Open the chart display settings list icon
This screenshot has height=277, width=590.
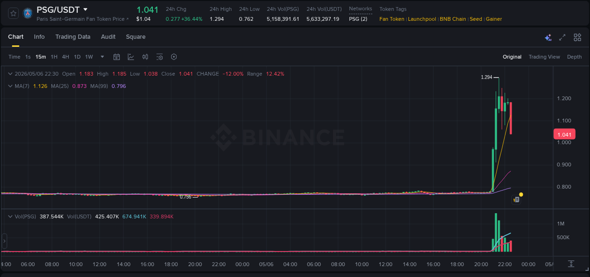160,57
